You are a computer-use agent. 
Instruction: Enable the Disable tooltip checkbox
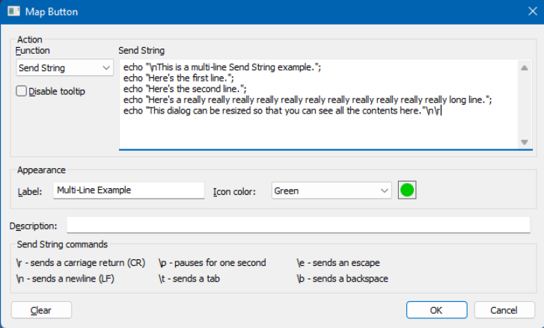coord(22,91)
